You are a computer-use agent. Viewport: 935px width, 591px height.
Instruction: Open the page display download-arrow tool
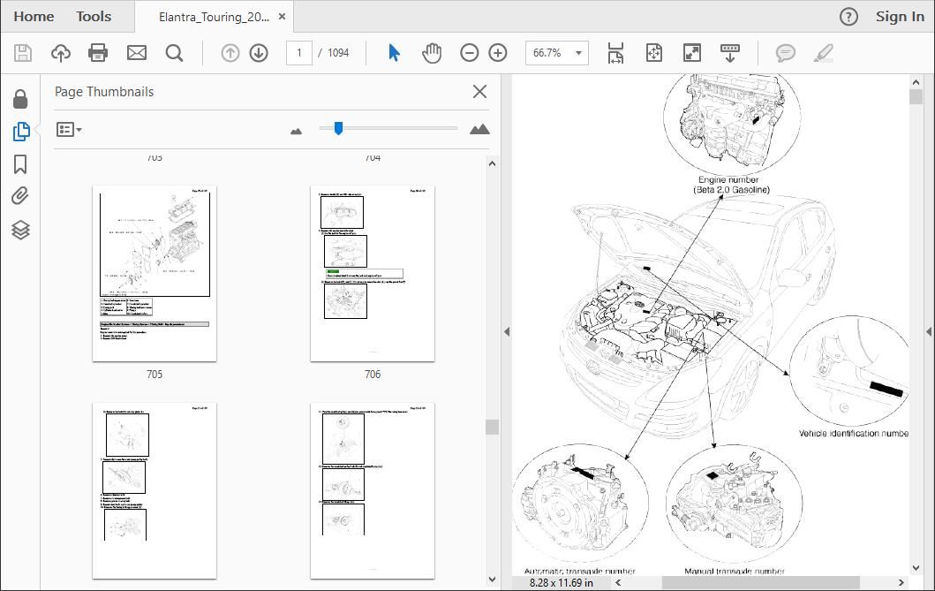click(x=730, y=53)
